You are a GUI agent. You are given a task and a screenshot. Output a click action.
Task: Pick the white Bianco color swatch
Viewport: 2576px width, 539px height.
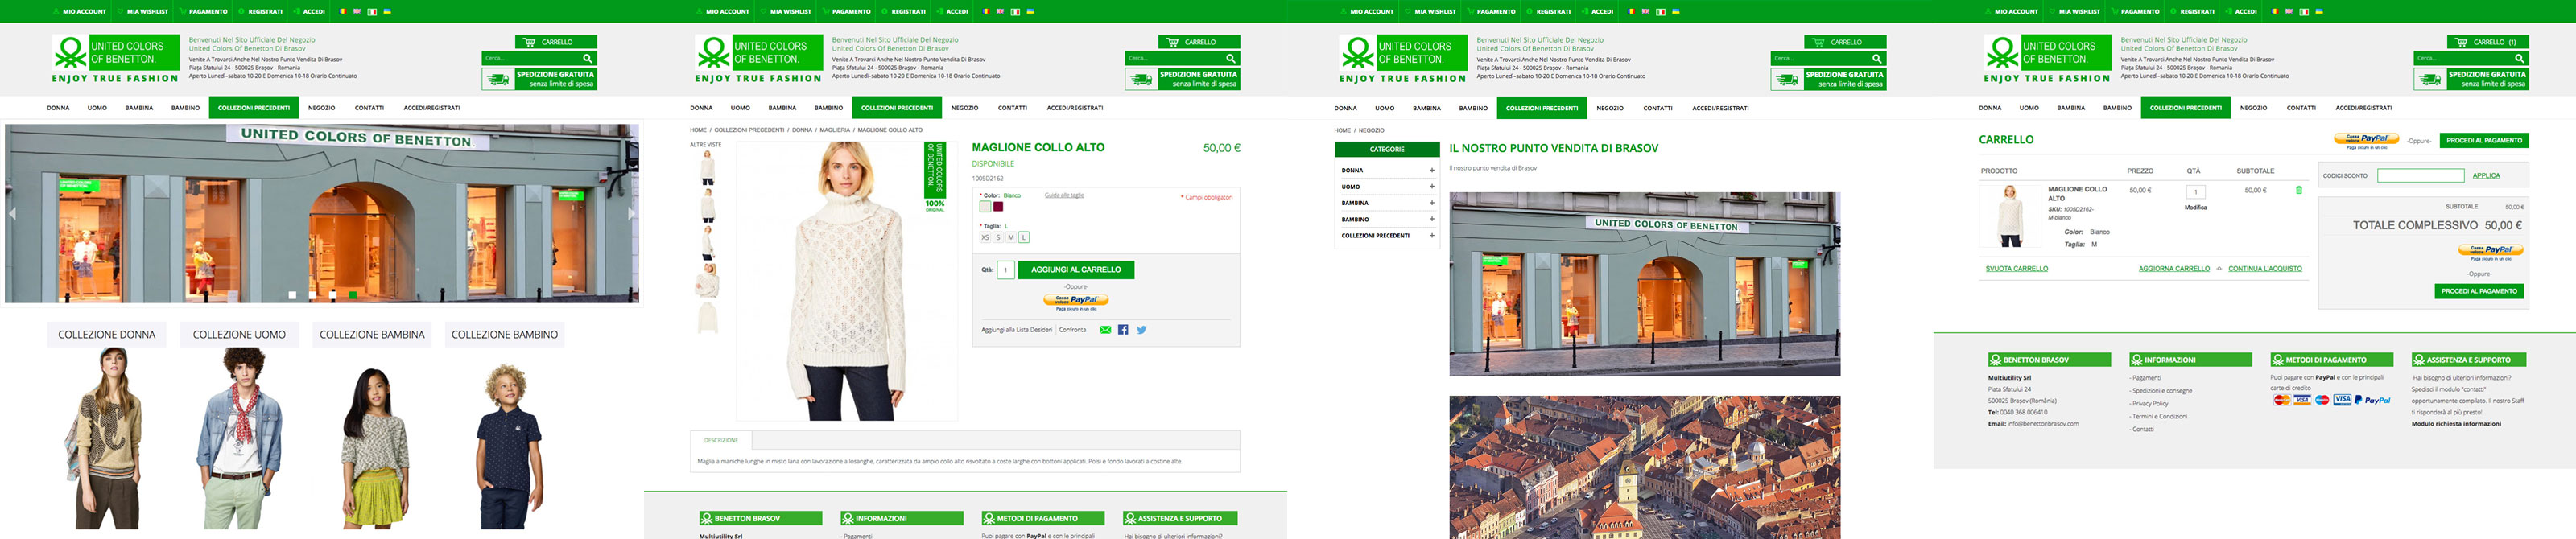[x=985, y=207]
